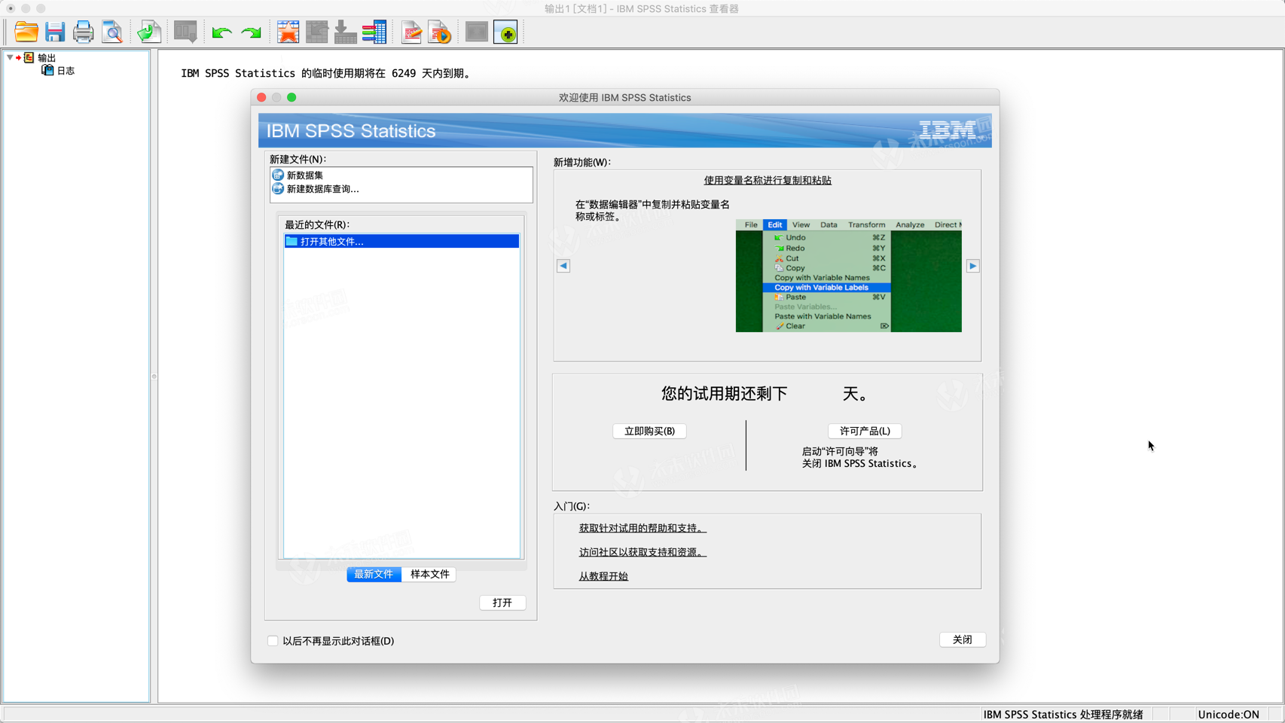The height and width of the screenshot is (723, 1285).
Task: Click the grayed Go to Variable icon
Action: [345, 32]
